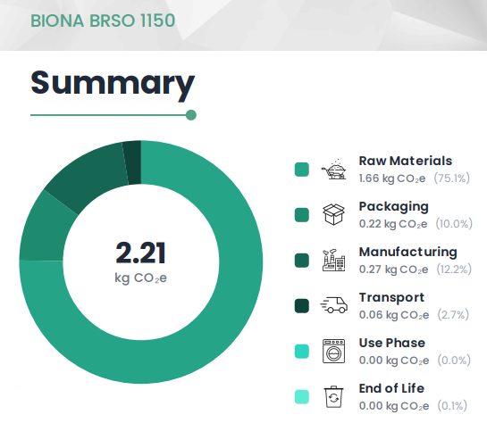Screen dimensions: 487x423
Task: Select the Raw Materials legend color swatch
Action: [302, 170]
